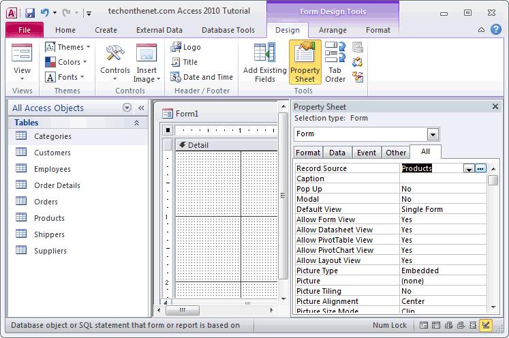Open the selection type Form combo box
Image resolution: width=509 pixels, height=338 pixels.
click(433, 134)
